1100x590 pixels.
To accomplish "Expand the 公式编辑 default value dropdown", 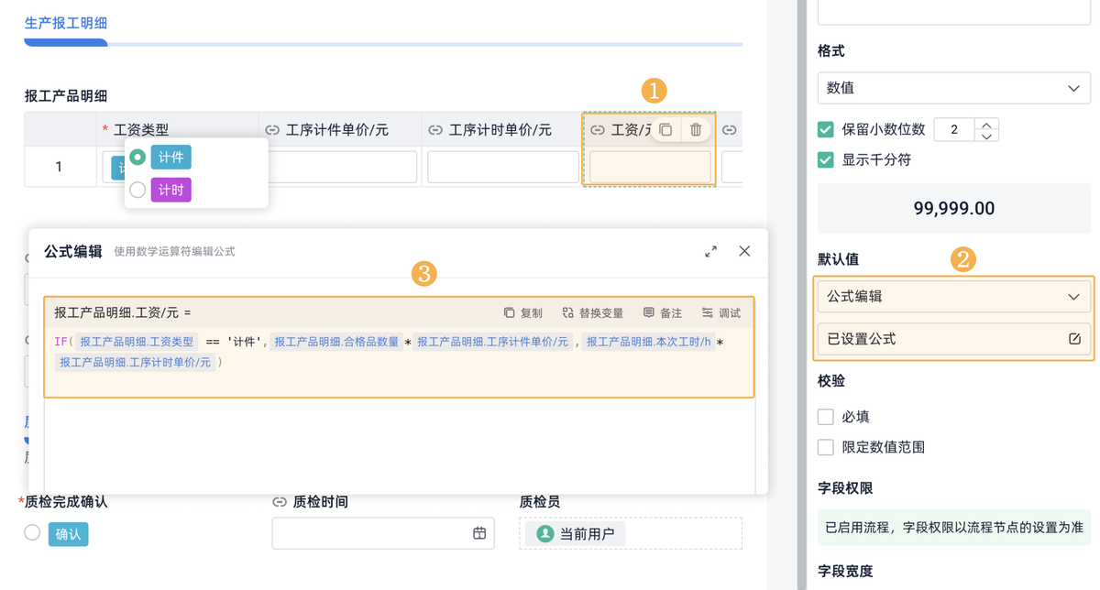I will (953, 297).
